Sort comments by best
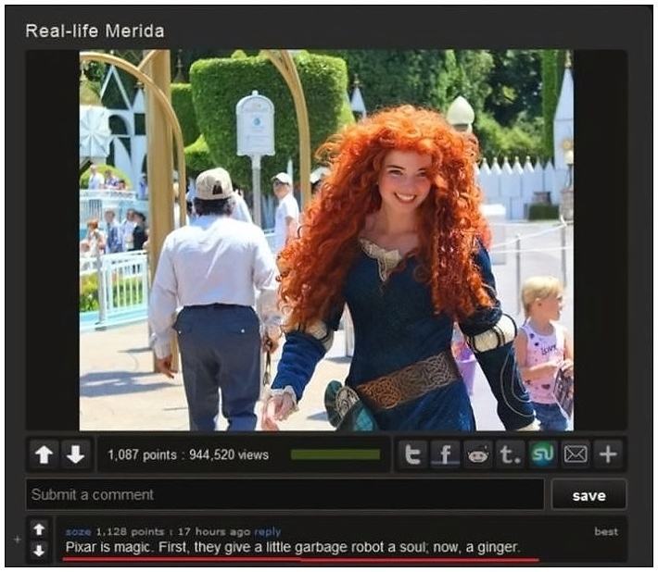 606,532
